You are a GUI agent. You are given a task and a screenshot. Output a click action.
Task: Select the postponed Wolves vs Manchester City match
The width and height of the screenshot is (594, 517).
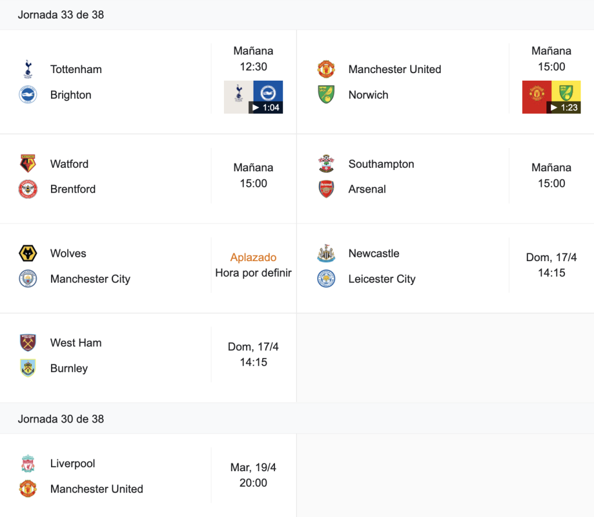point(148,268)
